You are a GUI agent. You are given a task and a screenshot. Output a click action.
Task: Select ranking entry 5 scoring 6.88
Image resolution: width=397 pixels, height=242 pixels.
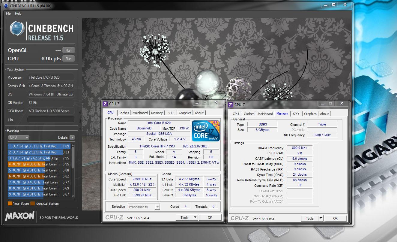pos(39,170)
